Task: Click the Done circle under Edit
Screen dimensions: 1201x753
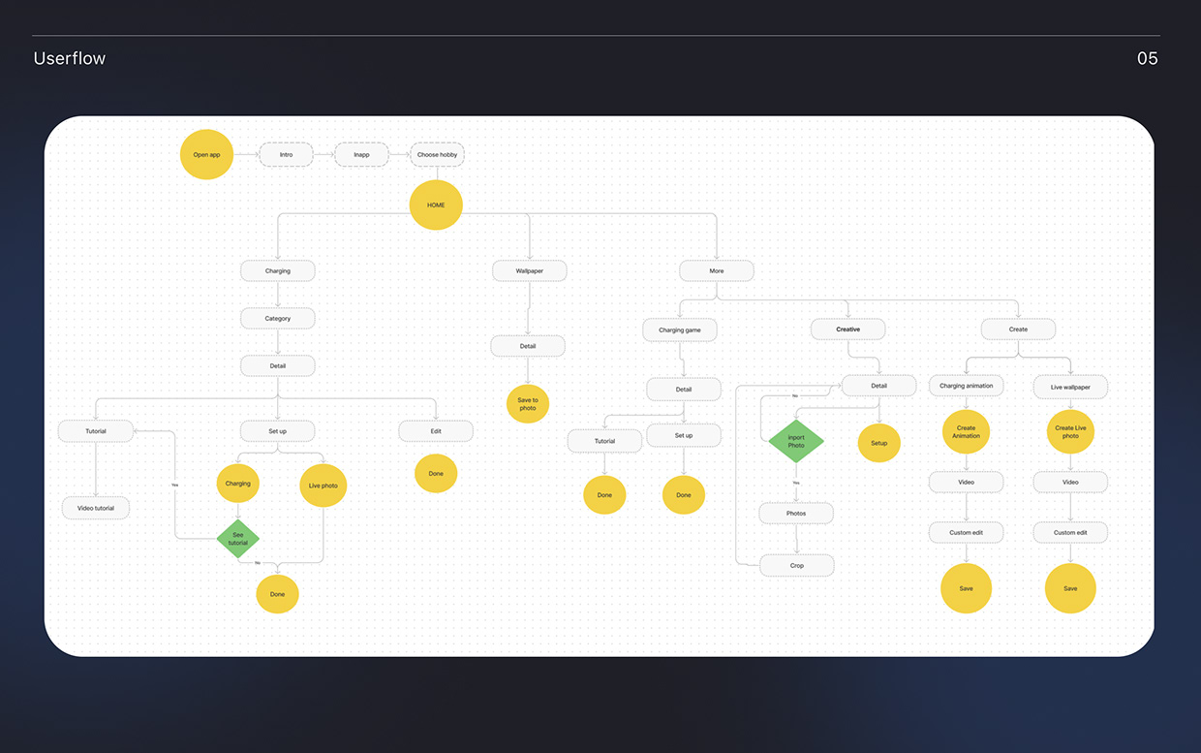Action: [x=436, y=474]
